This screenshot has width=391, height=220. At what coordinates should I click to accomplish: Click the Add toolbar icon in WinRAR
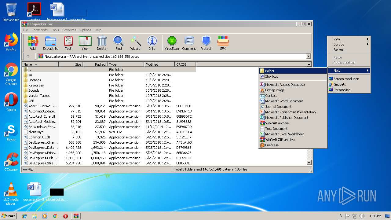click(x=33, y=43)
